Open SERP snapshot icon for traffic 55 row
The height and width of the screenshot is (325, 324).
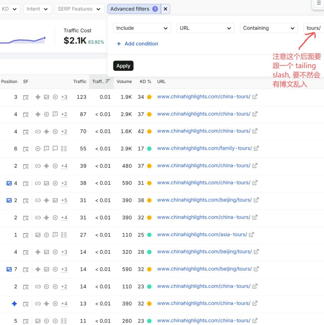pos(26,149)
